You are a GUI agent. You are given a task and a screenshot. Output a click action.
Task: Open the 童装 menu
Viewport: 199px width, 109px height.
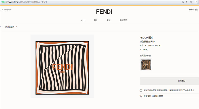click(x=108, y=20)
